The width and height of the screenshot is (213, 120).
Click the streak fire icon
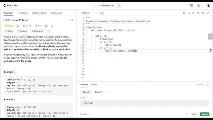(199, 5)
